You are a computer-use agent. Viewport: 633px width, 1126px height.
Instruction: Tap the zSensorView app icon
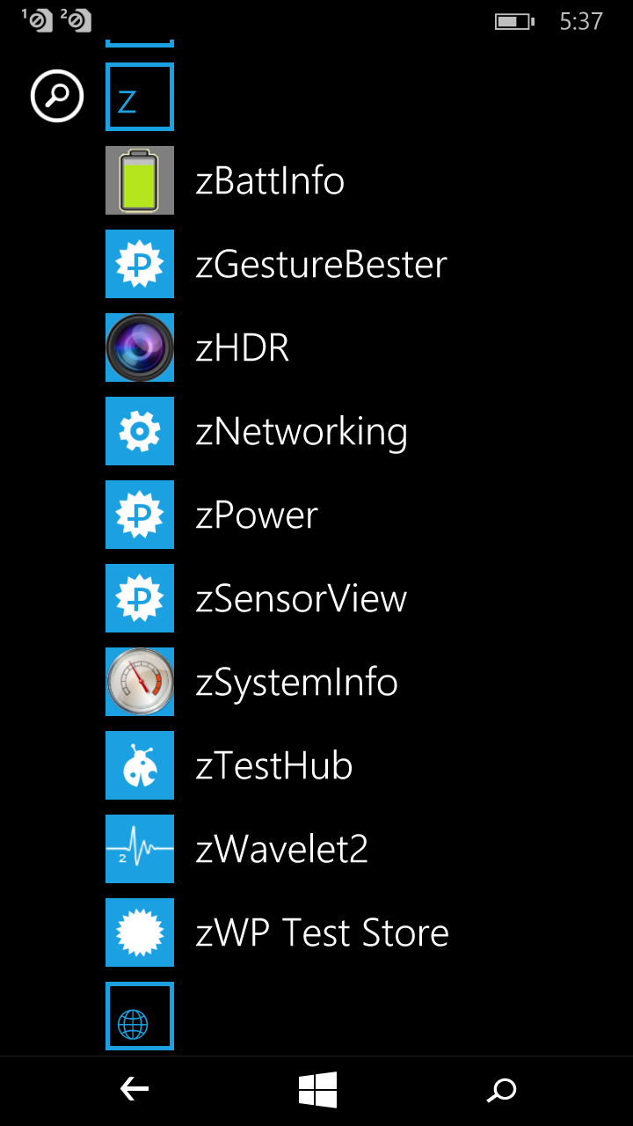(x=140, y=598)
